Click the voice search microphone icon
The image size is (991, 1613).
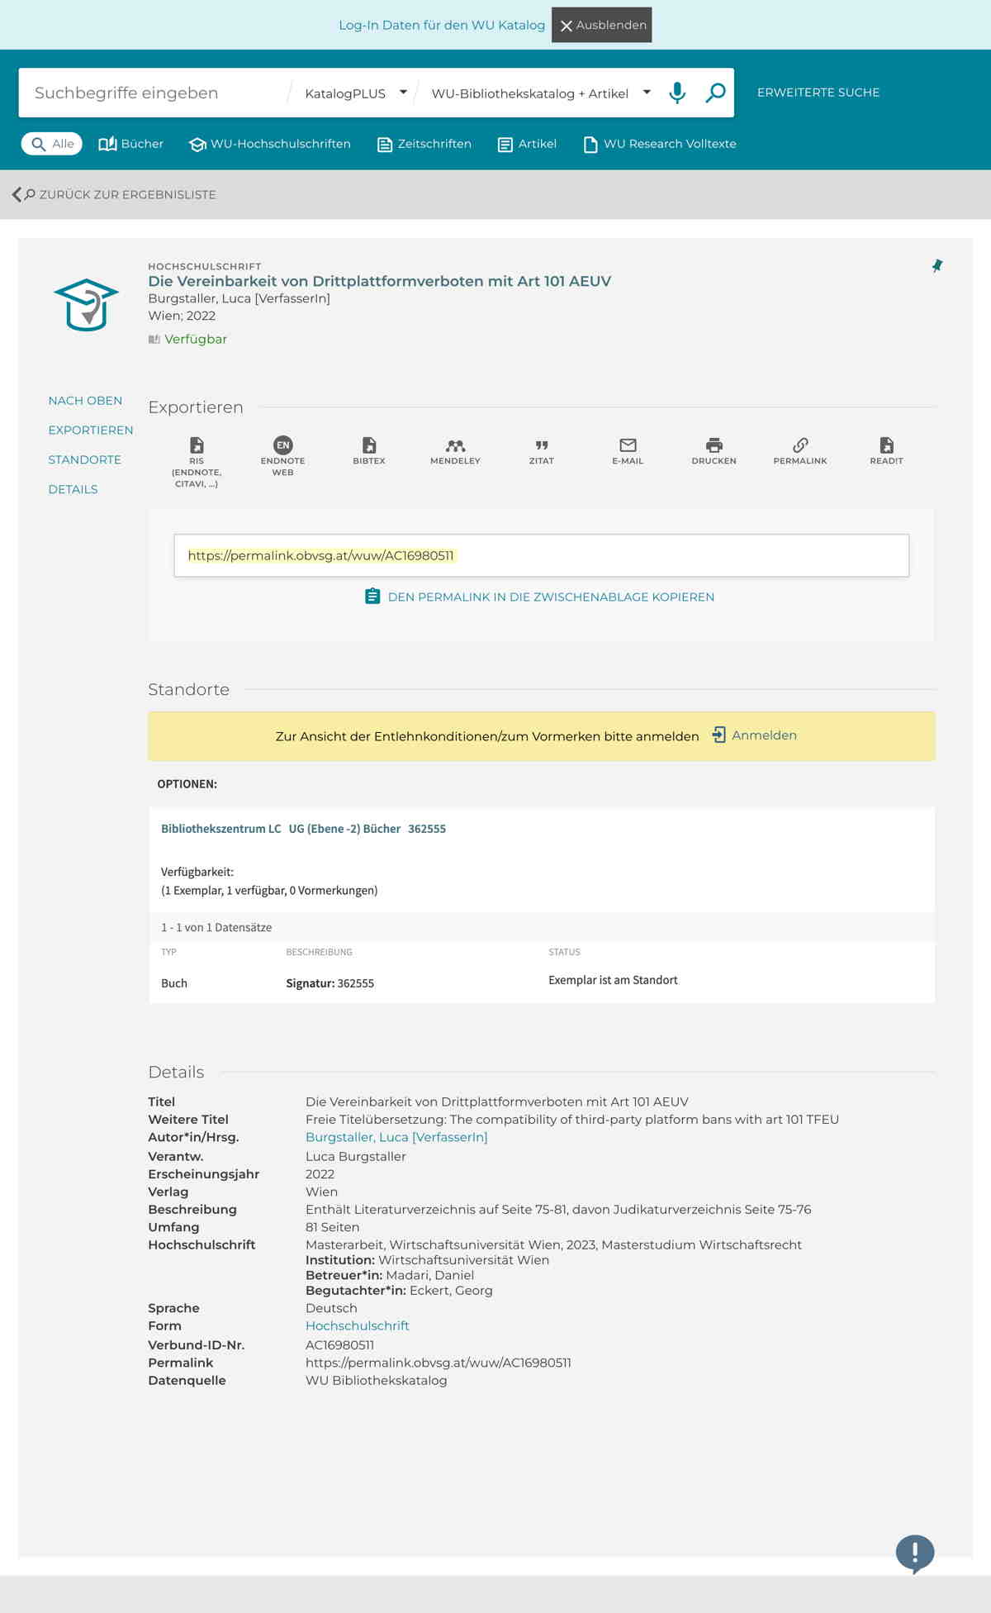pos(677,93)
